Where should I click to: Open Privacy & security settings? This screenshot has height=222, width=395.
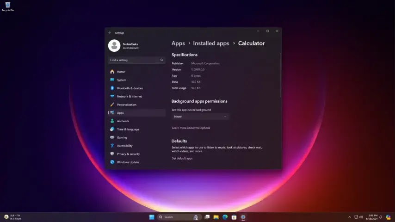tap(137, 154)
